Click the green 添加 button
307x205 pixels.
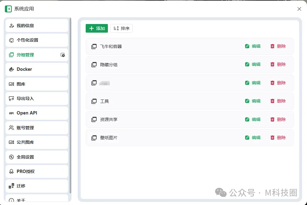97,28
